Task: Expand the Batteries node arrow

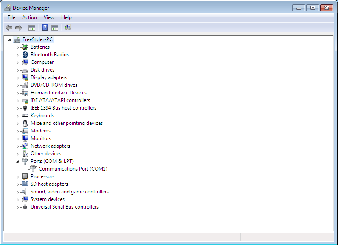Action: tap(17, 47)
